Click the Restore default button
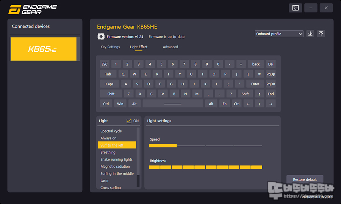This screenshot has height=204, width=341. [x=305, y=179]
